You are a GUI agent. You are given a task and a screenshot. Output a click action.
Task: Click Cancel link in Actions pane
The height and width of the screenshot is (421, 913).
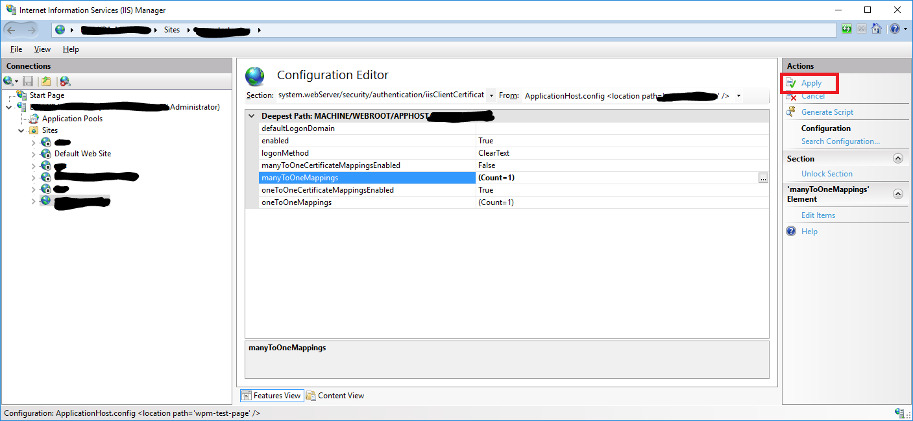click(x=813, y=96)
